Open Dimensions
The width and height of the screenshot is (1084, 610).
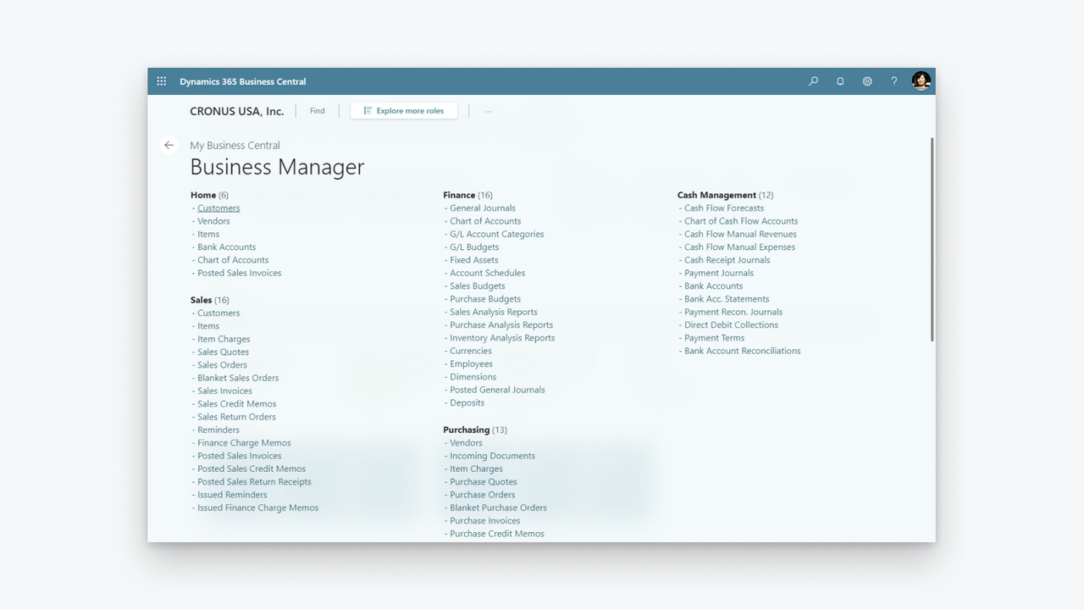(x=473, y=377)
